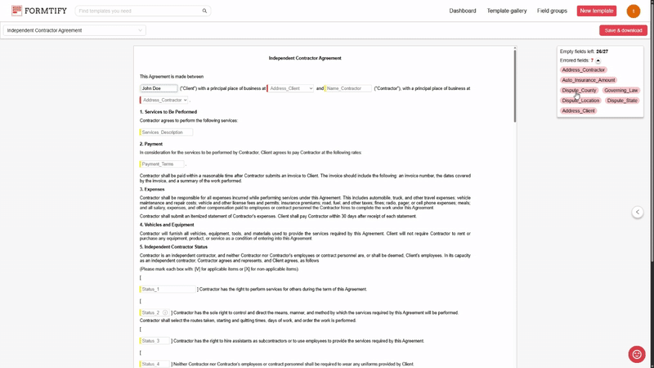Image resolution: width=654 pixels, height=368 pixels.
Task: Click the Save & download button
Action: point(623,30)
